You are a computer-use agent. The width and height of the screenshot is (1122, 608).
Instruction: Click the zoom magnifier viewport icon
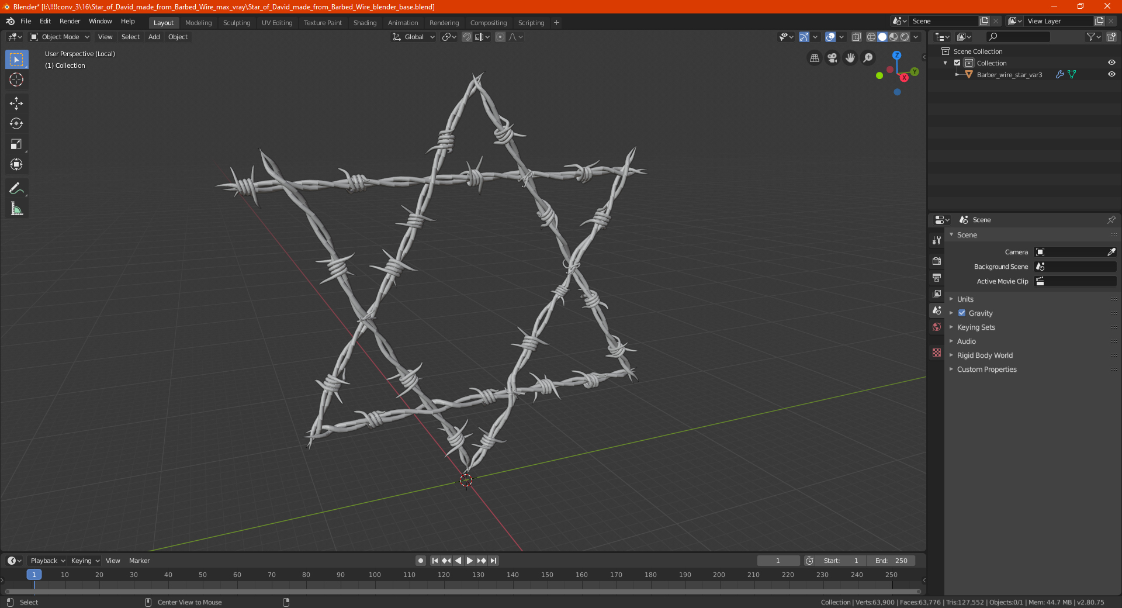point(868,58)
